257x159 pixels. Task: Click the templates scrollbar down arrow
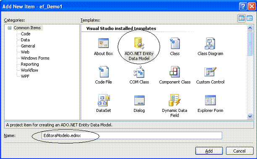coord(250,116)
